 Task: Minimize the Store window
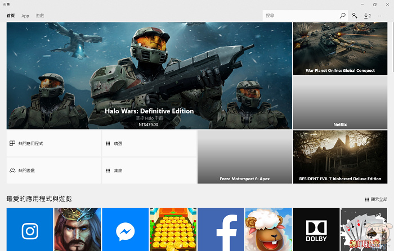pyautogui.click(x=362, y=4)
